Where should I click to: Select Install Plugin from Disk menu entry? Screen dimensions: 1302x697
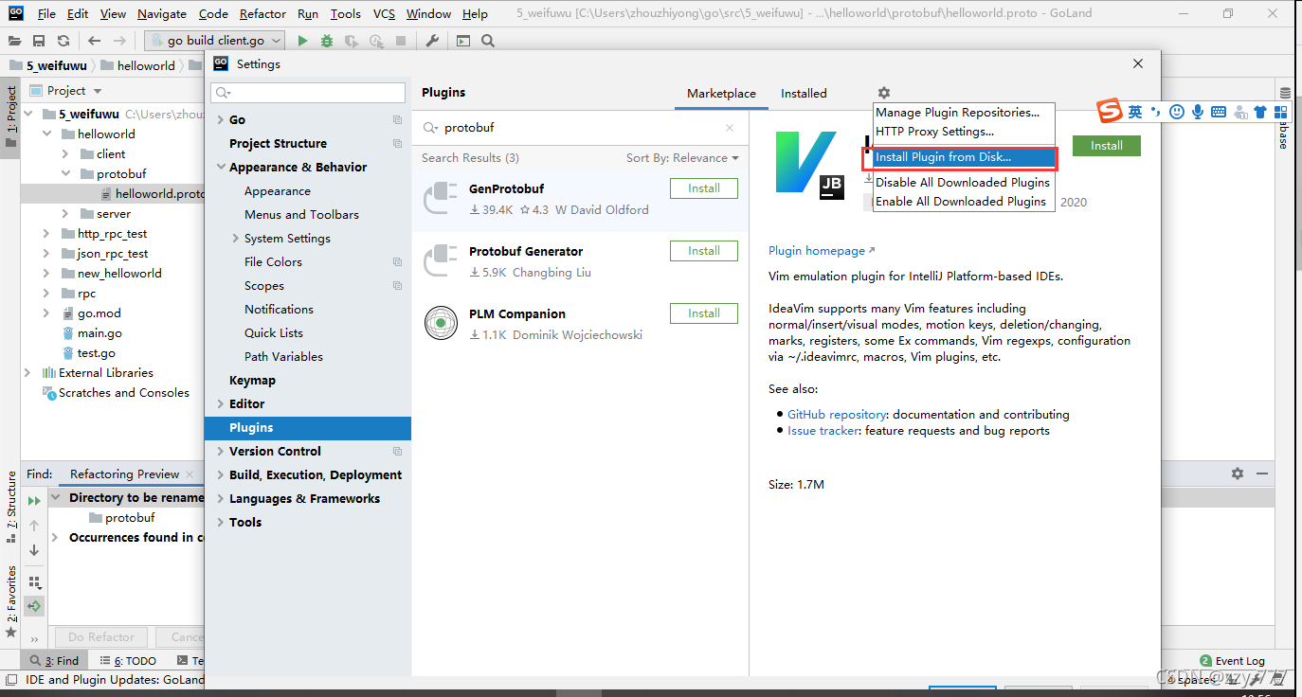click(964, 157)
